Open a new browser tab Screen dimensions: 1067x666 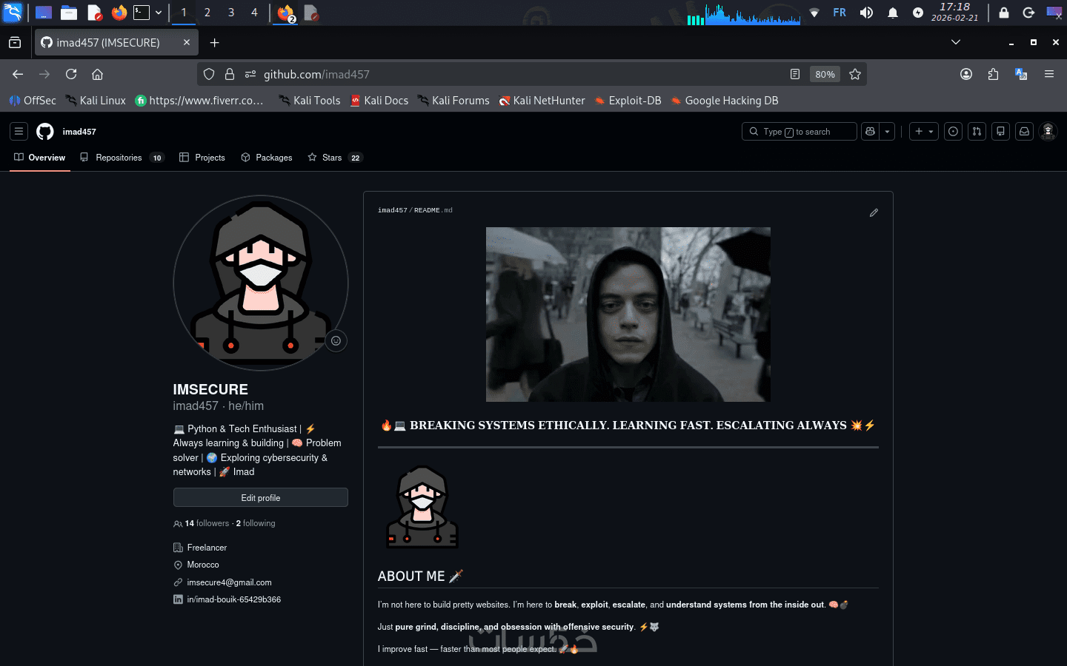click(x=214, y=43)
